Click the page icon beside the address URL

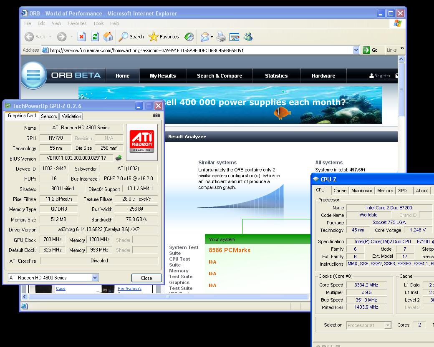coord(45,50)
